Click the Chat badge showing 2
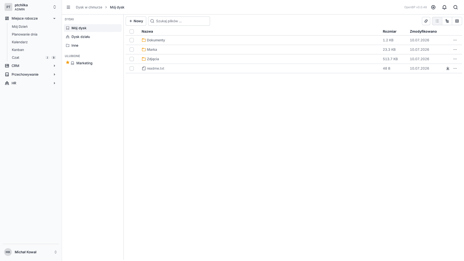This screenshot has height=261, width=464. pos(47,57)
